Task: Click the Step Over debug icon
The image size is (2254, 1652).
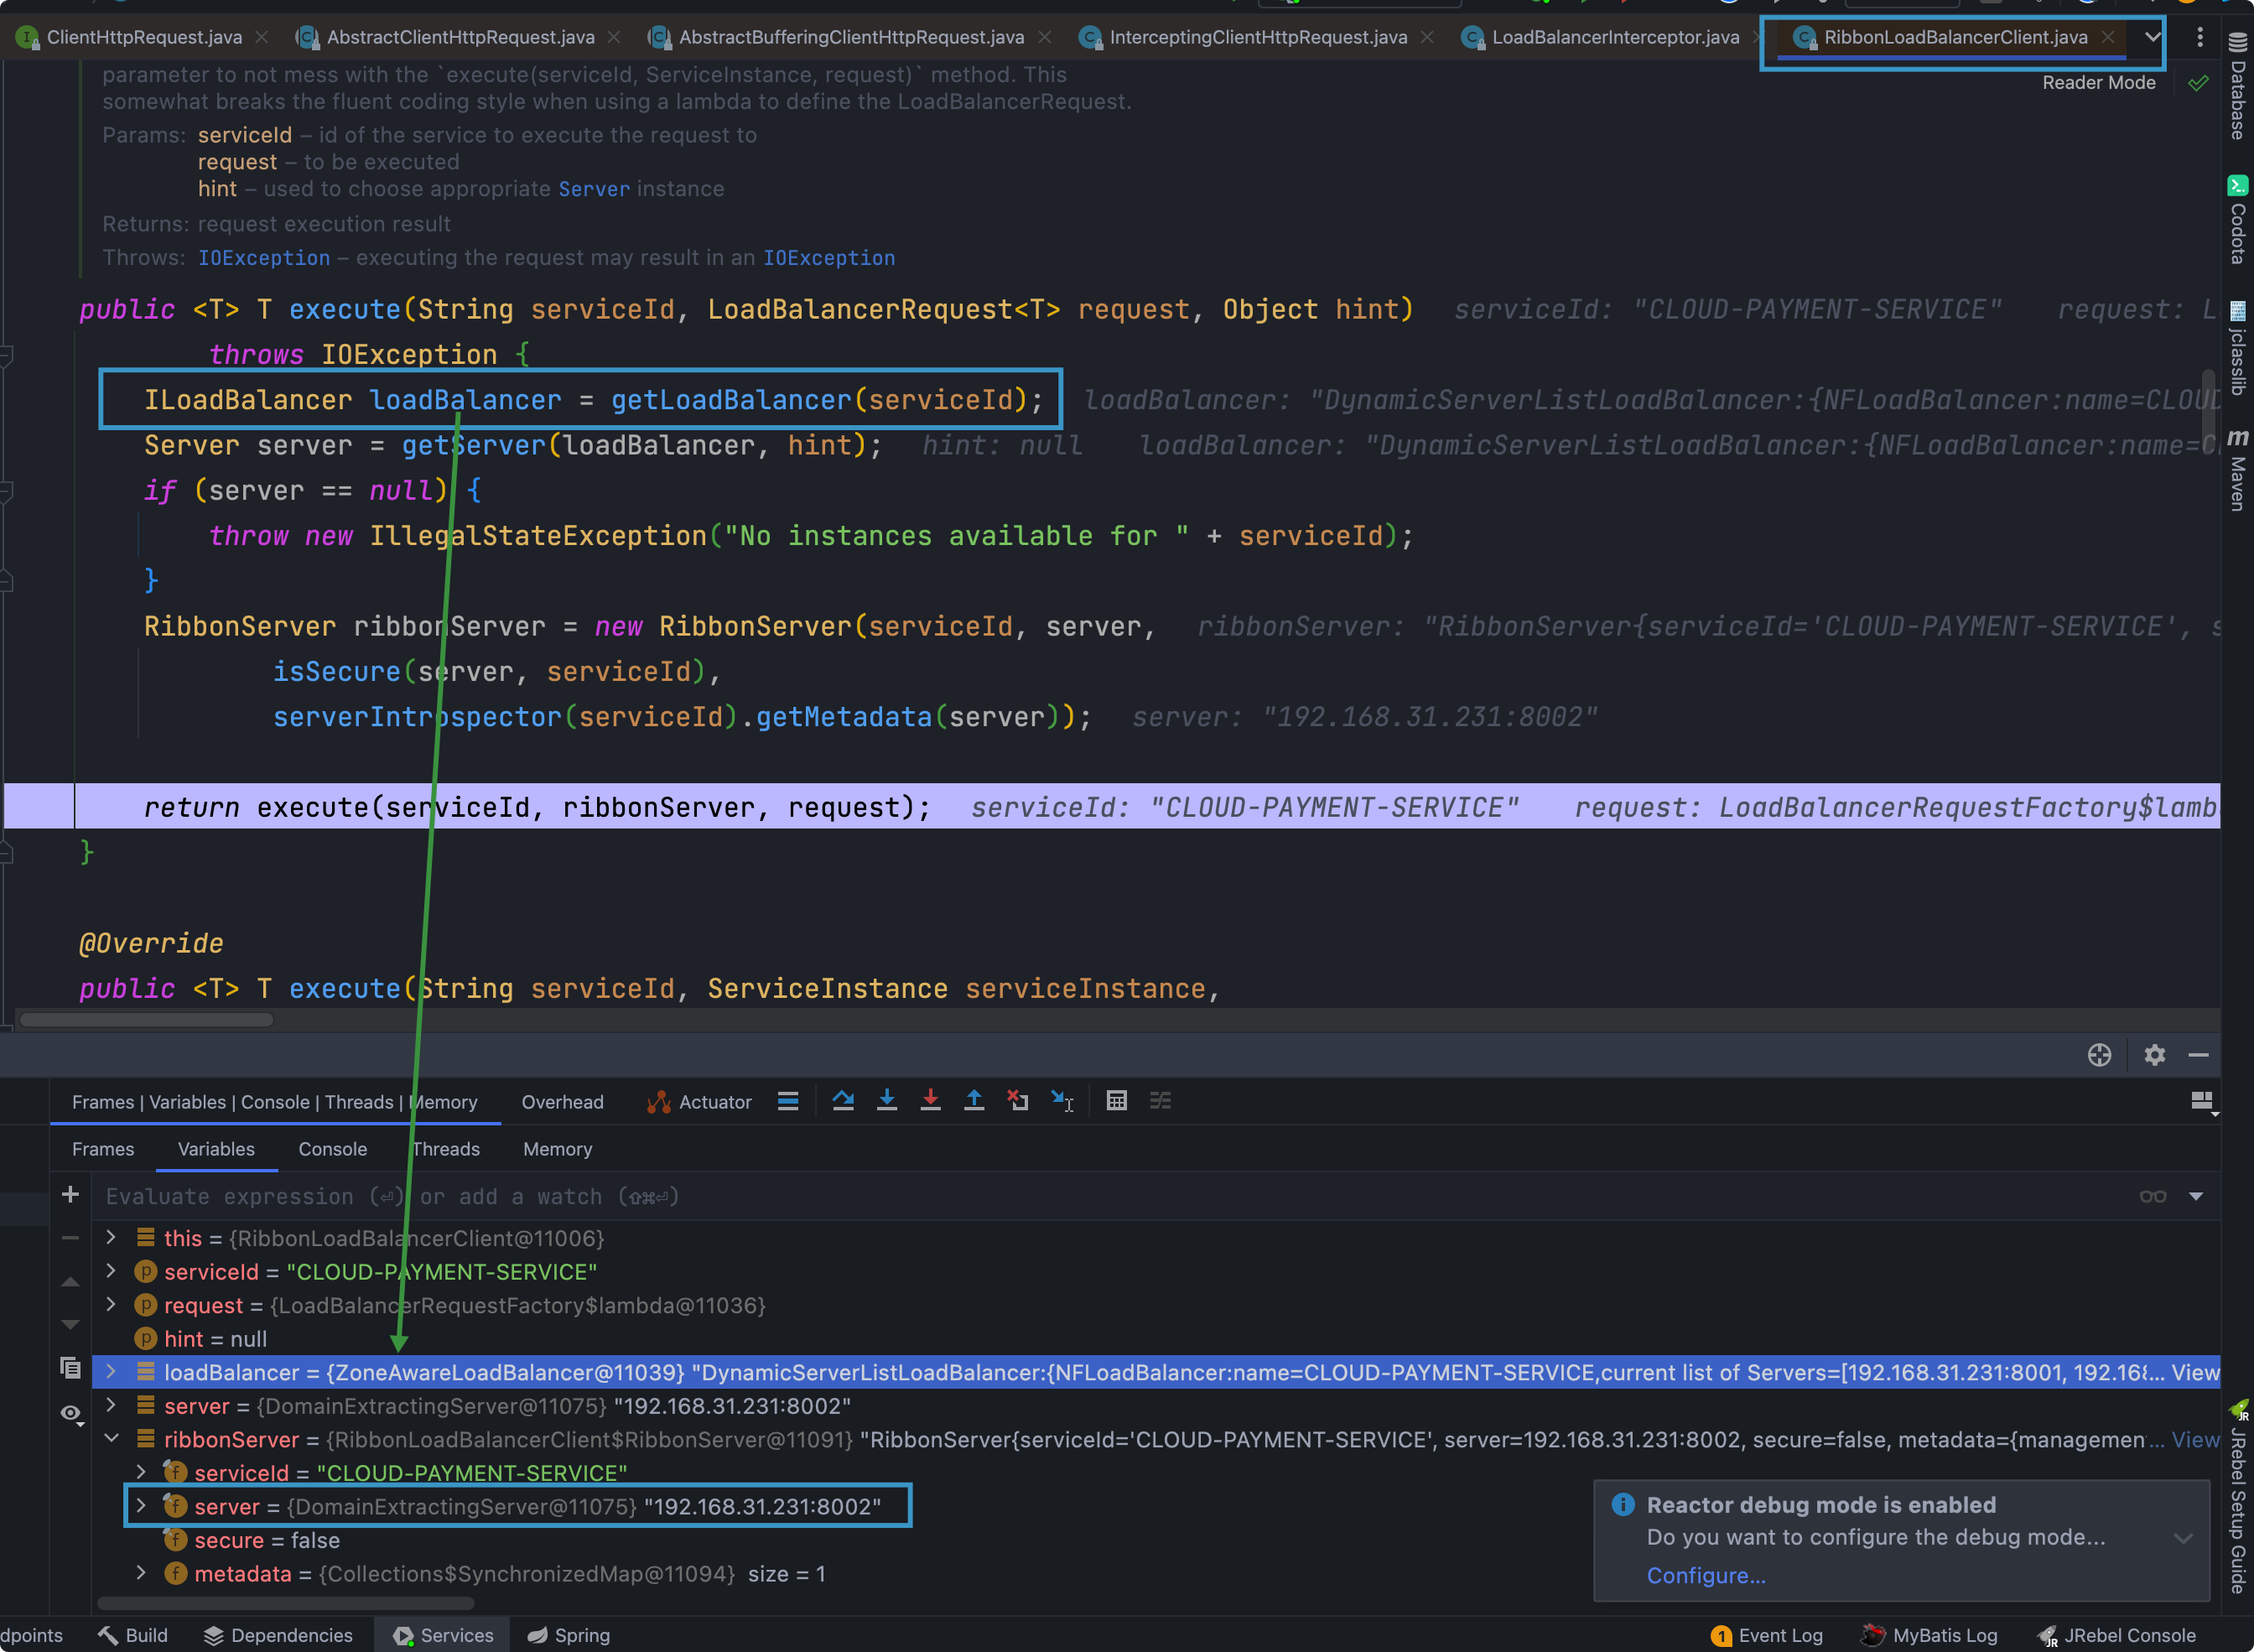Action: coord(843,1101)
